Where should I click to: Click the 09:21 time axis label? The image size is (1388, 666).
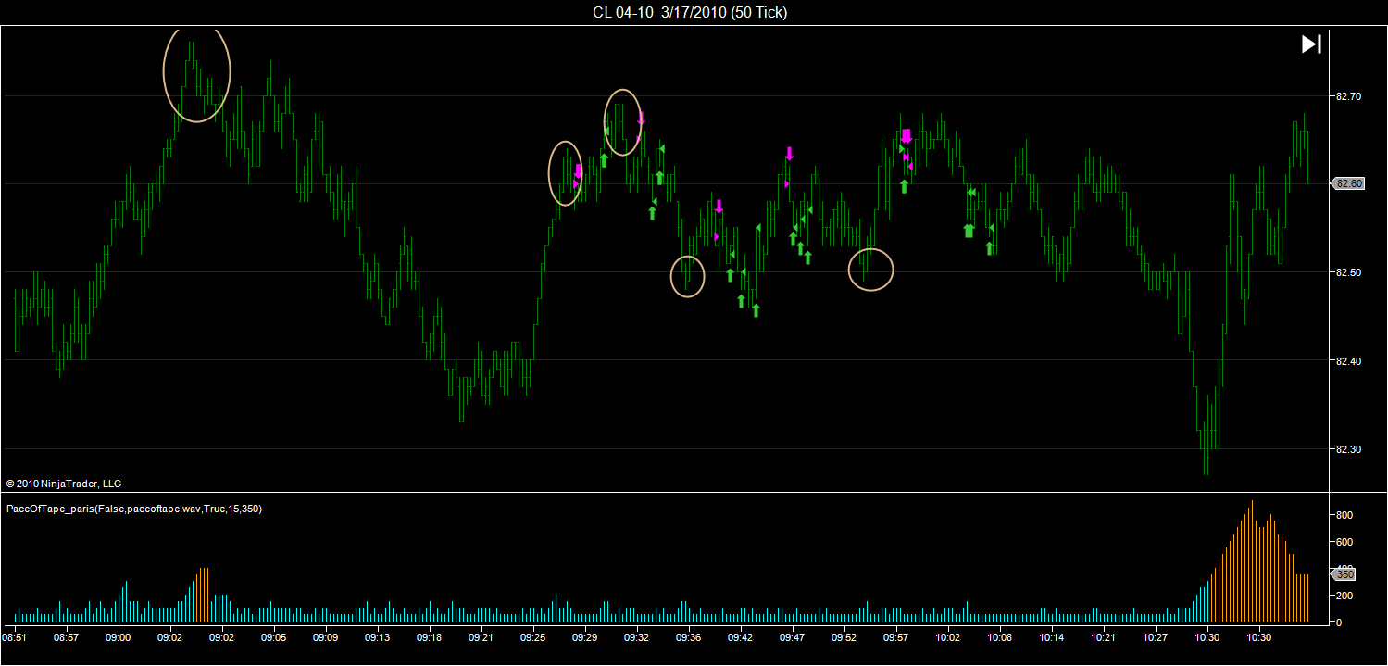point(481,637)
